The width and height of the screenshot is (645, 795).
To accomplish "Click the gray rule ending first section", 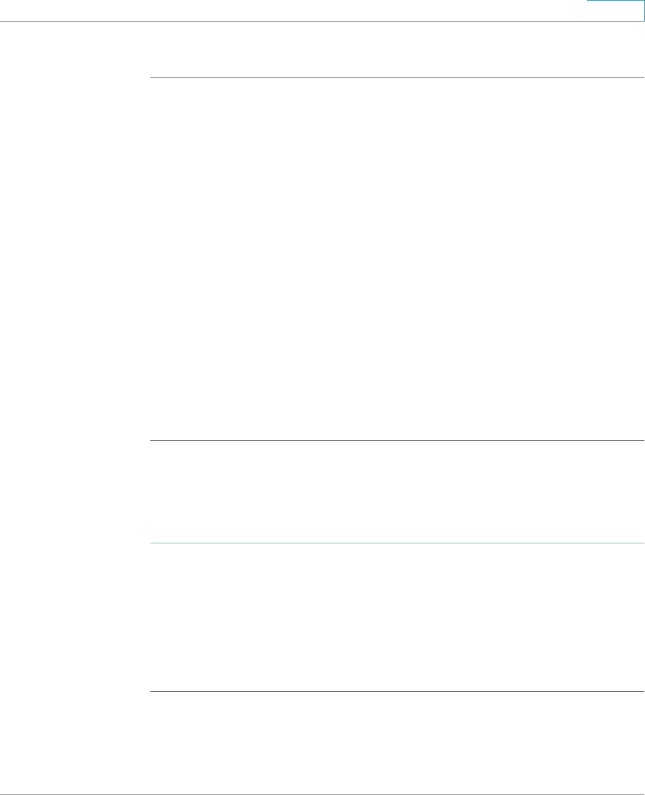I will 397,440.
